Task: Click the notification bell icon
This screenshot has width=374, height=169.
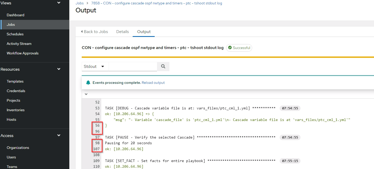Action: coord(88,83)
